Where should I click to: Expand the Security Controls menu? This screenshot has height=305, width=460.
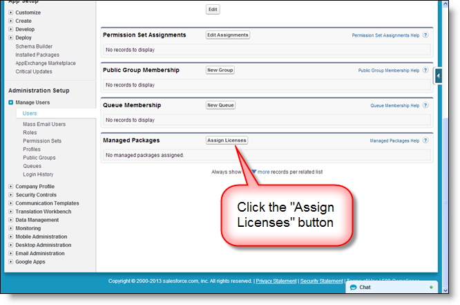[11, 195]
